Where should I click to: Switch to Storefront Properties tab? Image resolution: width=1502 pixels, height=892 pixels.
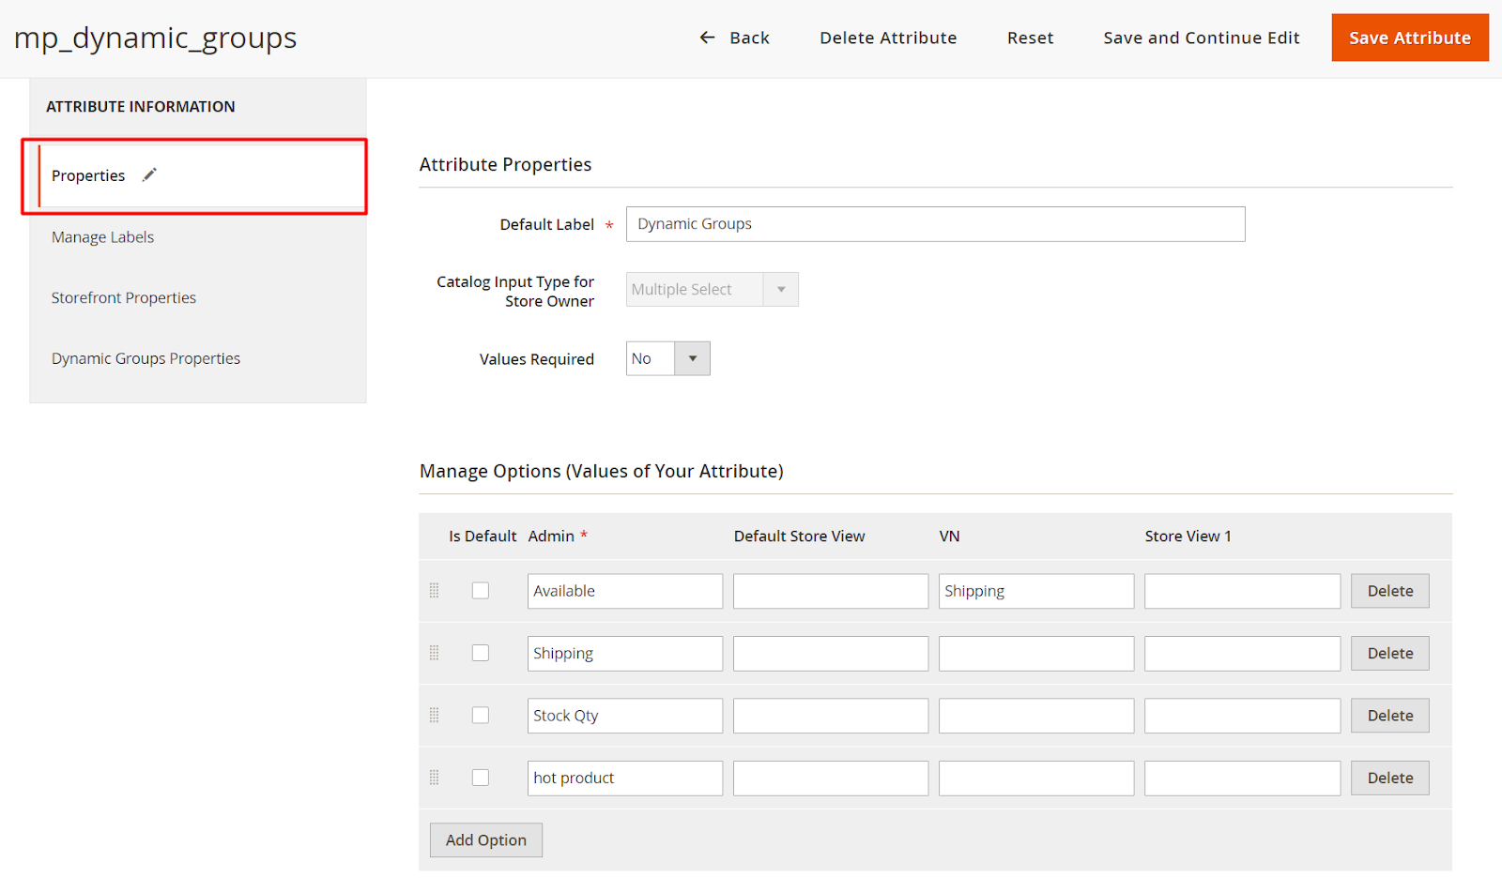(x=124, y=298)
